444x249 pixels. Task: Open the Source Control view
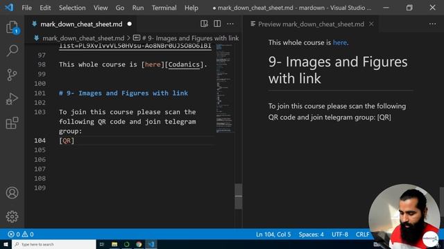(12, 75)
